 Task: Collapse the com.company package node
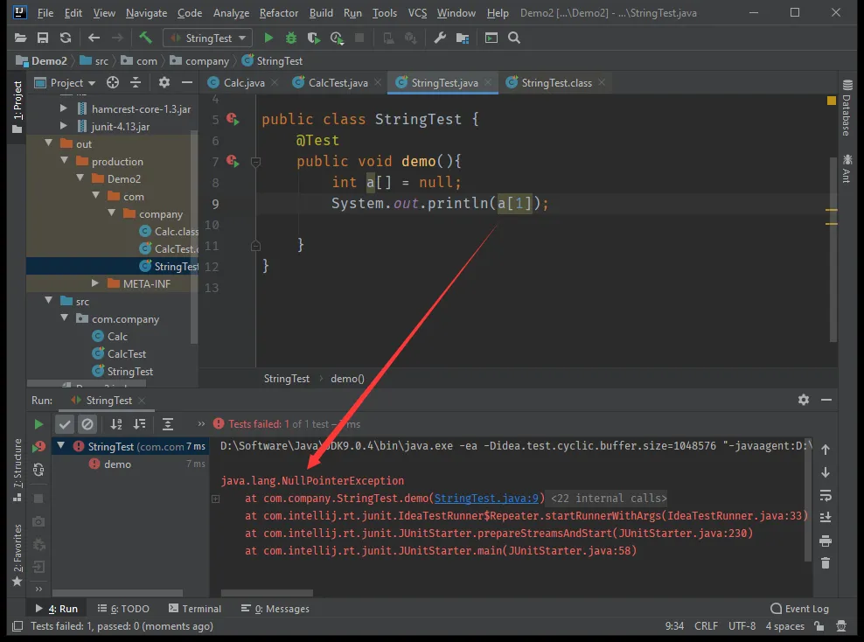click(x=65, y=319)
